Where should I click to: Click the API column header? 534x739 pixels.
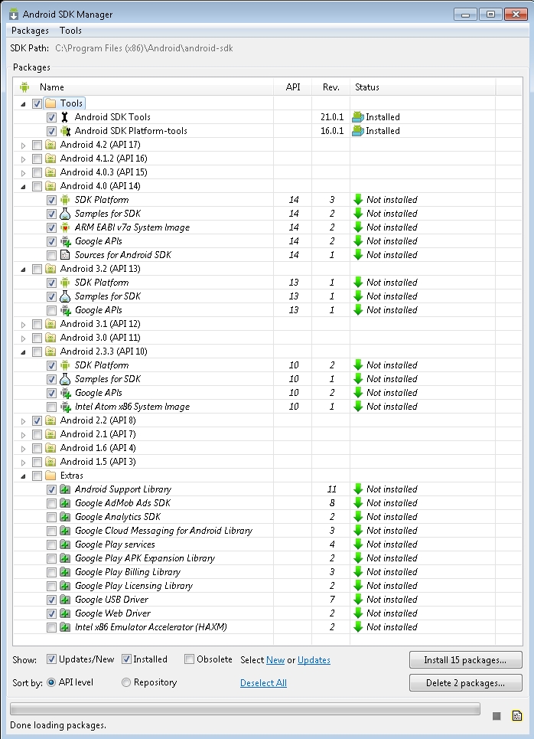pos(292,87)
